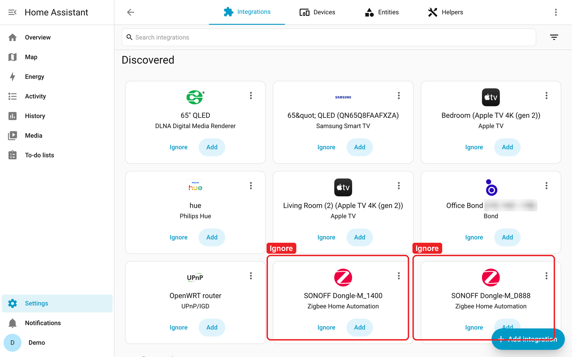This screenshot has height=357, width=572.
Task: Open menu for Philips Hue card
Action: pyautogui.click(x=251, y=186)
